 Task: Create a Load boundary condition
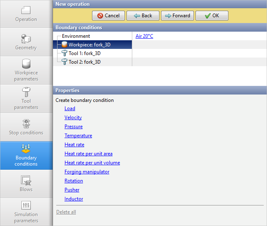click(x=70, y=108)
